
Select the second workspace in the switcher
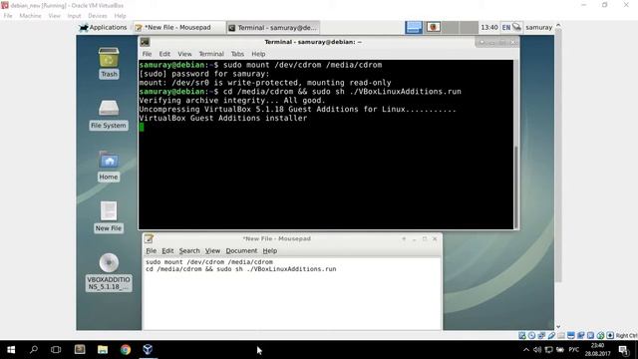click(433, 27)
